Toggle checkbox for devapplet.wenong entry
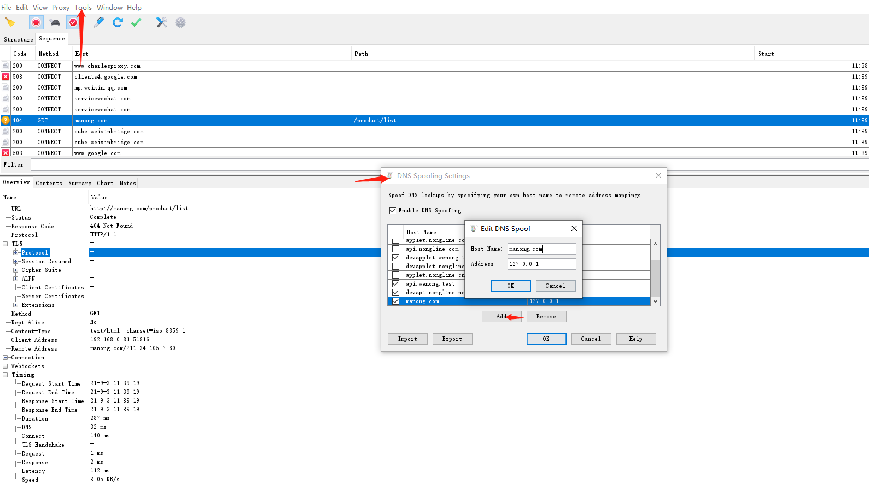This screenshot has height=485, width=869. pos(395,258)
